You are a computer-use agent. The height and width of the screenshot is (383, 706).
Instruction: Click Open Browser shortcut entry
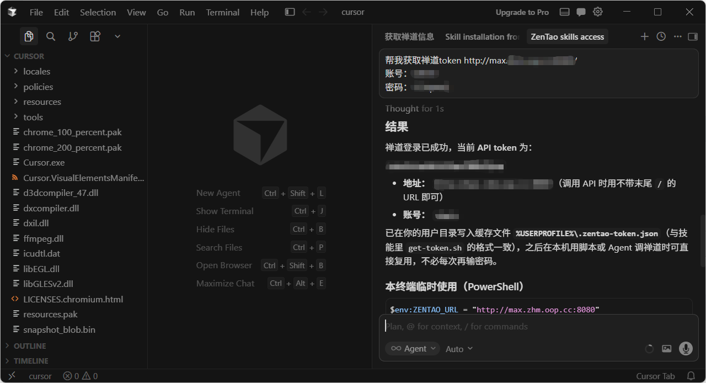coord(260,265)
